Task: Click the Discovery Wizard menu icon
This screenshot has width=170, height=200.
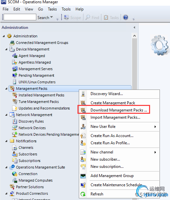Action: click(x=83, y=94)
